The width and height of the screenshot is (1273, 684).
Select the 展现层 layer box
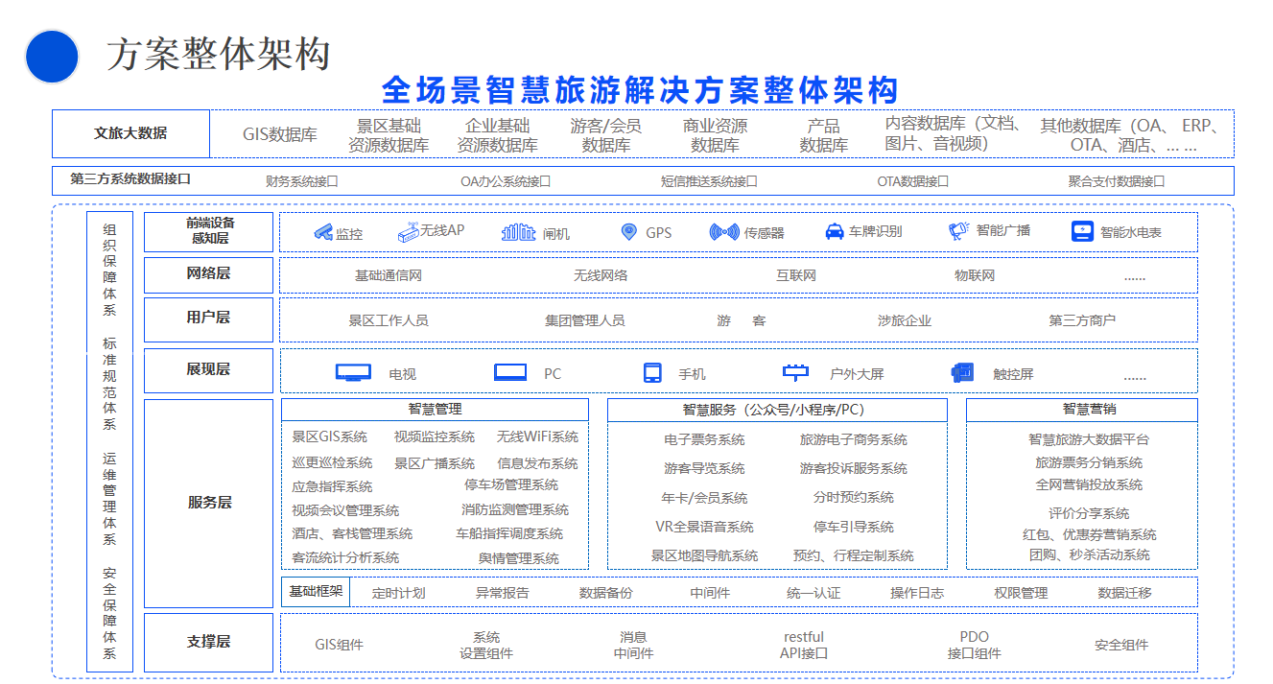point(209,370)
